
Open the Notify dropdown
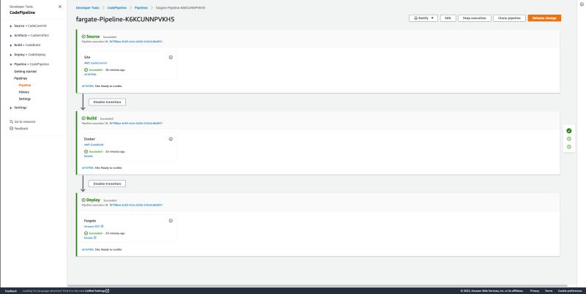423,18
